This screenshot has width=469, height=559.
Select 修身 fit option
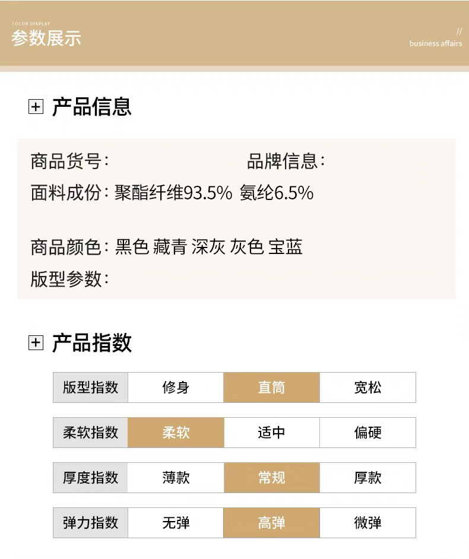coord(176,388)
